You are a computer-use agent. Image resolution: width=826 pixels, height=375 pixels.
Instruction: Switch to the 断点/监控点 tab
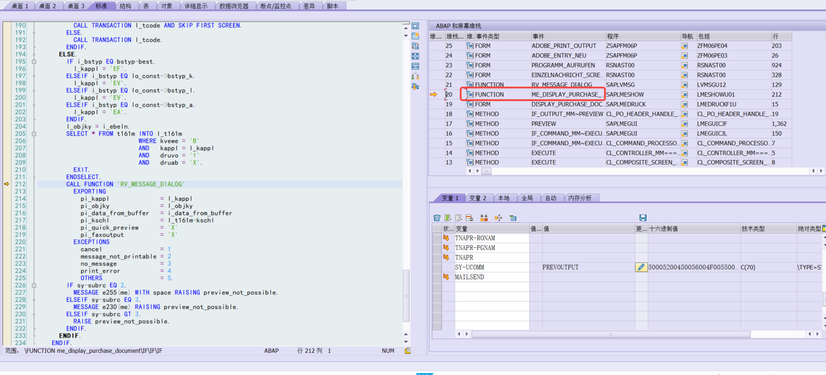(x=275, y=6)
